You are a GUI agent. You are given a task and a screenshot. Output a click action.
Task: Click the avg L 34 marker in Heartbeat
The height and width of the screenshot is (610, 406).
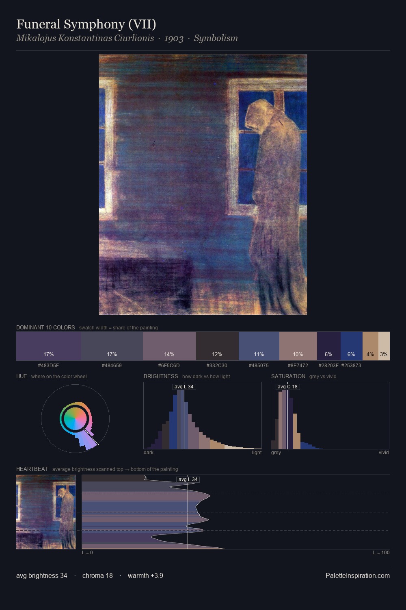(188, 479)
